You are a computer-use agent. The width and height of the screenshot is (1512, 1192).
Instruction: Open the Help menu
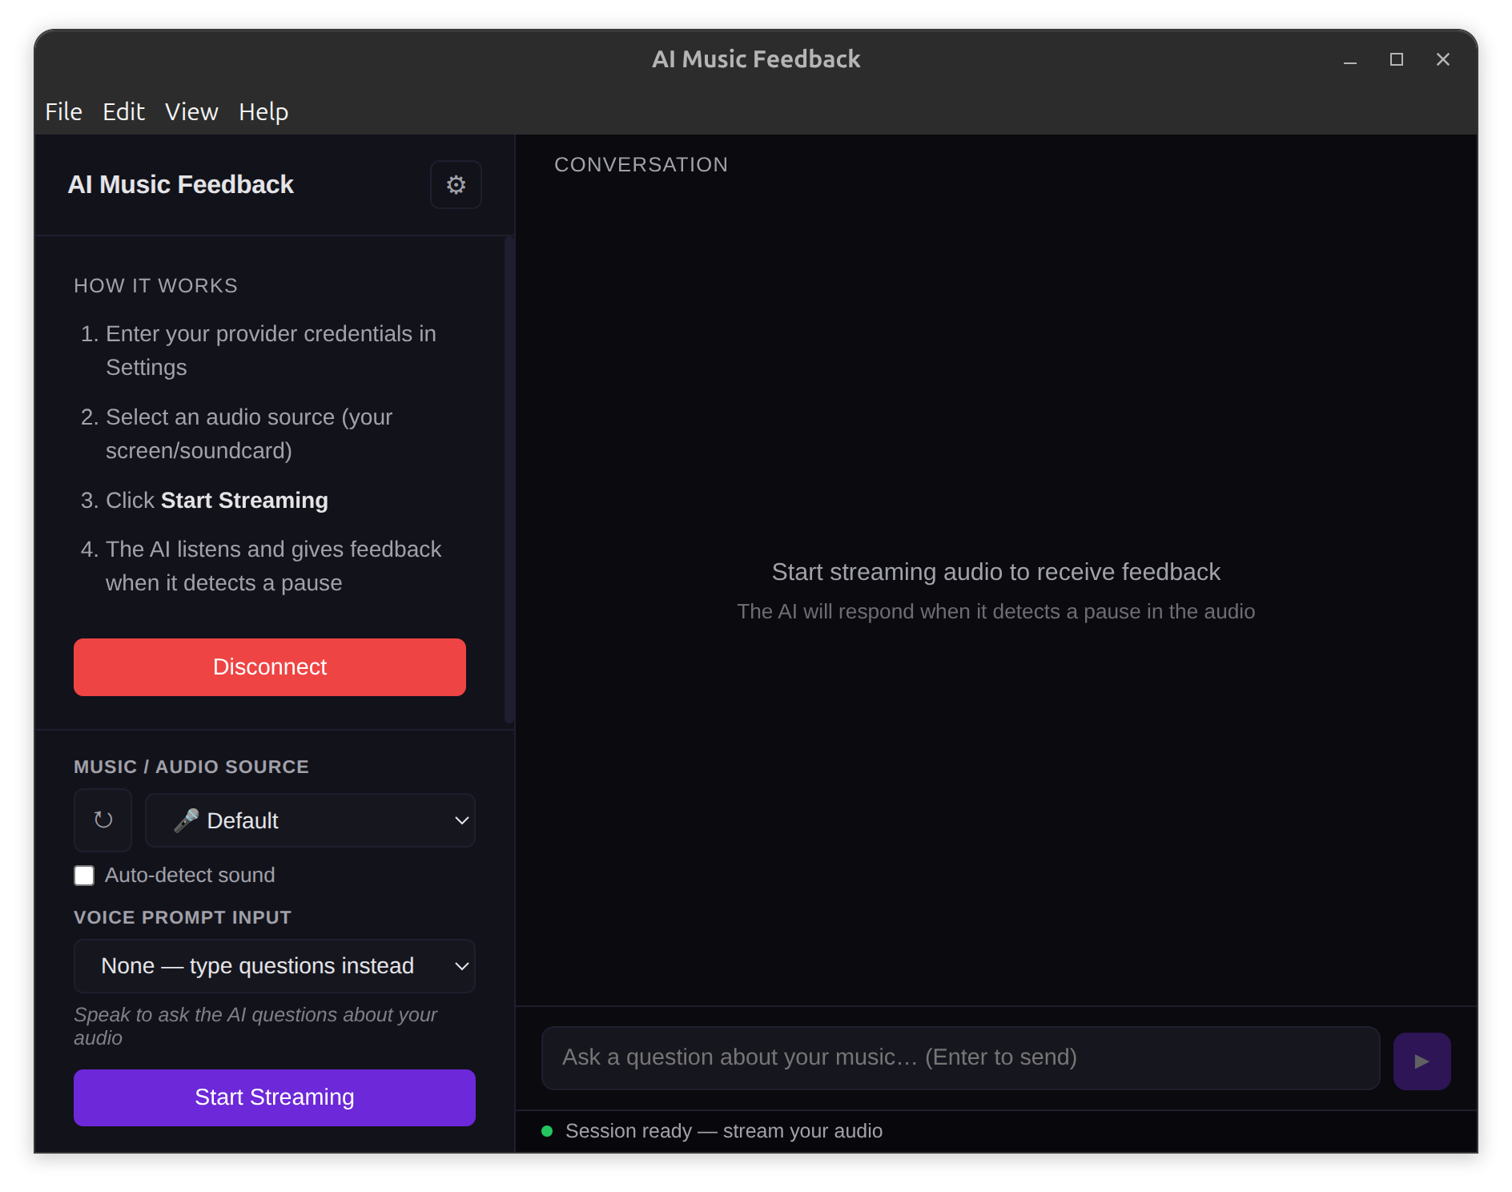[x=263, y=112]
